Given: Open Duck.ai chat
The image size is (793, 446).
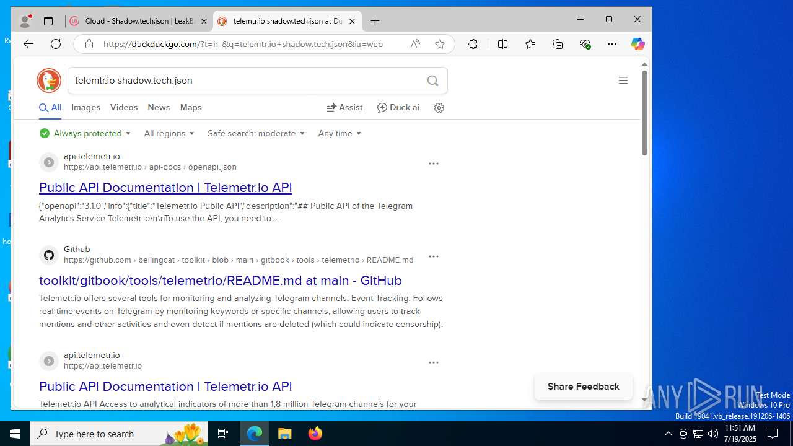Looking at the screenshot, I should [398, 107].
